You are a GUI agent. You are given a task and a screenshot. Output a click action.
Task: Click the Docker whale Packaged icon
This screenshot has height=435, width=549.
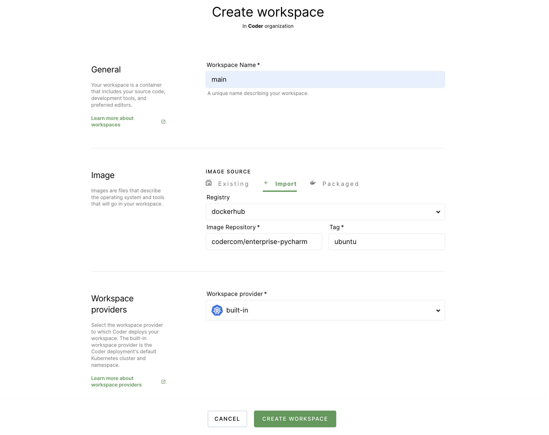click(313, 183)
